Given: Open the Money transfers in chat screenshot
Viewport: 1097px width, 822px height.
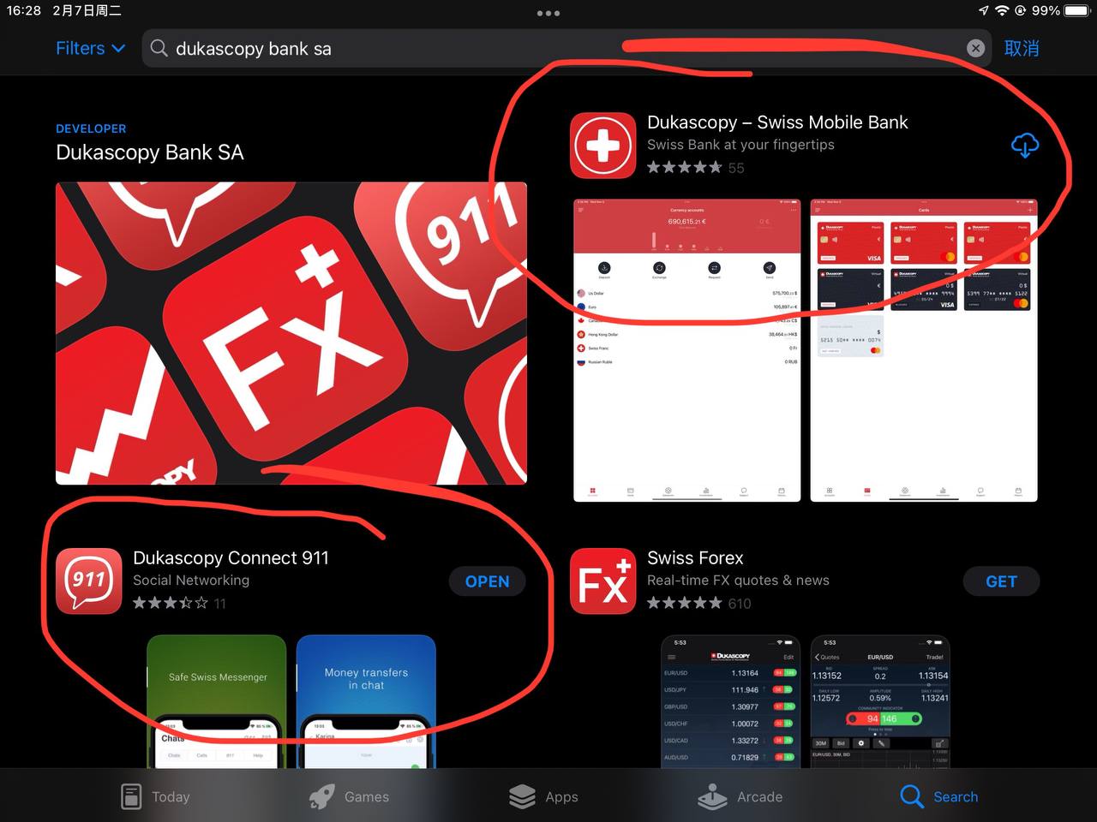Looking at the screenshot, I should tap(366, 700).
